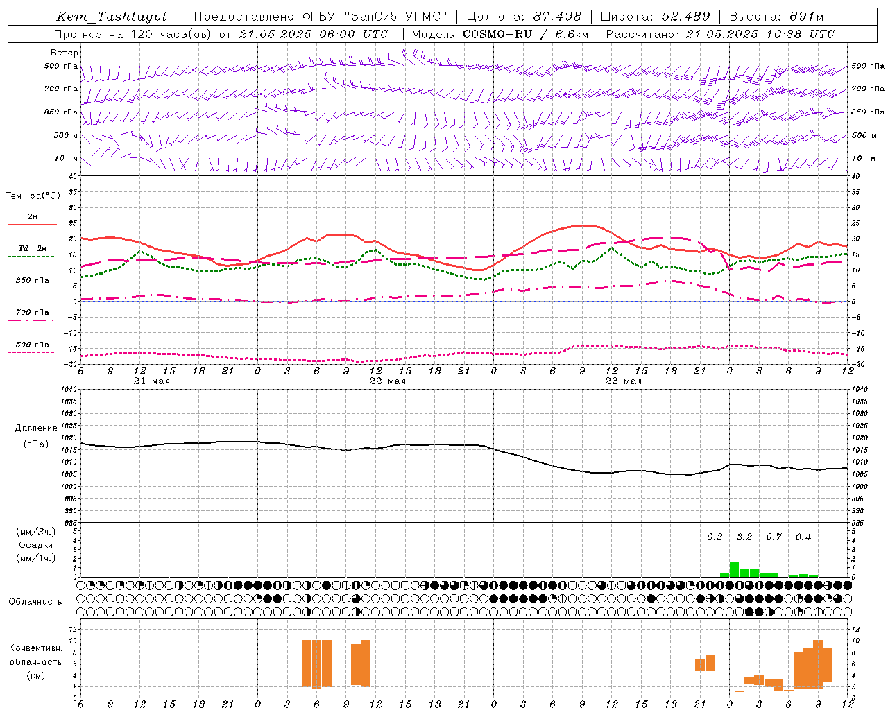Click the 'Td 2м' dew point legend entry

pyautogui.click(x=33, y=248)
